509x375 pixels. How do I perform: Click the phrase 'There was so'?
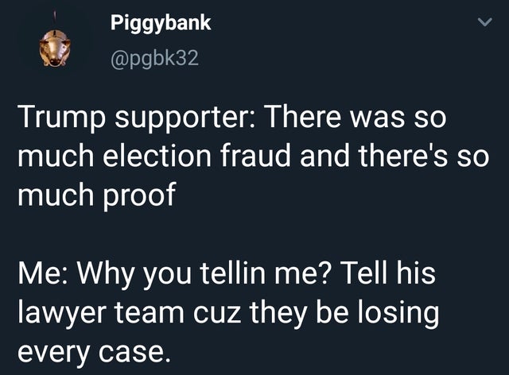(356, 117)
